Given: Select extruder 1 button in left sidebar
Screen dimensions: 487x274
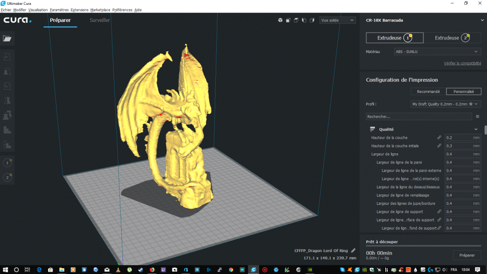Looking at the screenshot, I should coord(7,163).
